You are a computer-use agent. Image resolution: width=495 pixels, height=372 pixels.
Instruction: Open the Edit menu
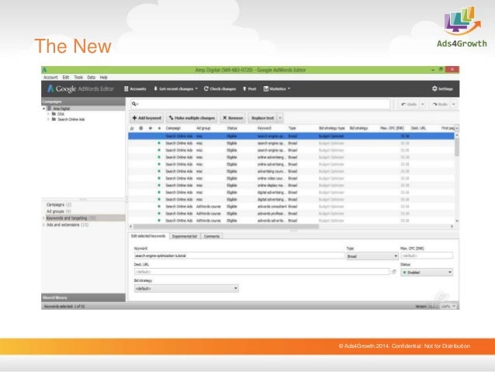coord(66,78)
